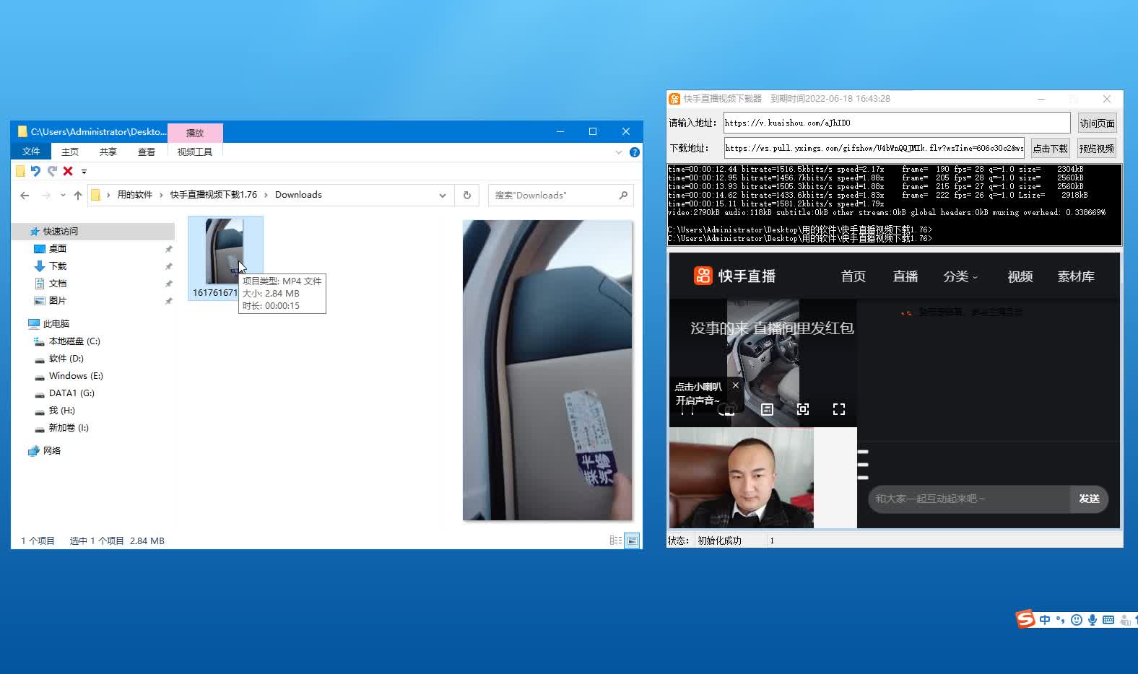Select 快速访问 in the navigation pane
This screenshot has height=674, width=1138.
[x=61, y=232]
